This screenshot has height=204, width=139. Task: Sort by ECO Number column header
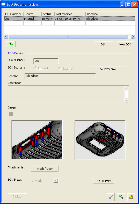point(14,14)
